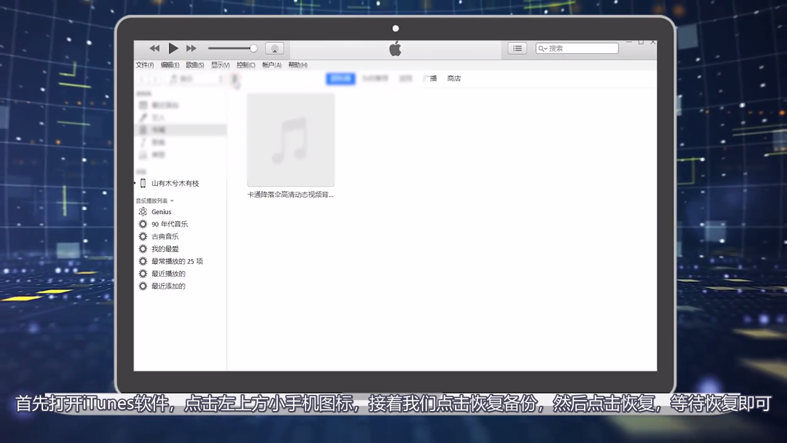Open the media type picker dropdown
The height and width of the screenshot is (443, 787).
coord(197,79)
